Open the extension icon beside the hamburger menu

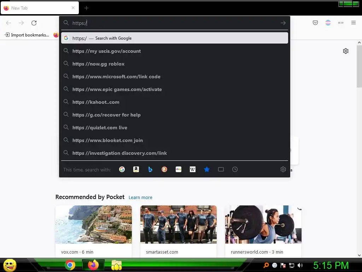click(341, 23)
